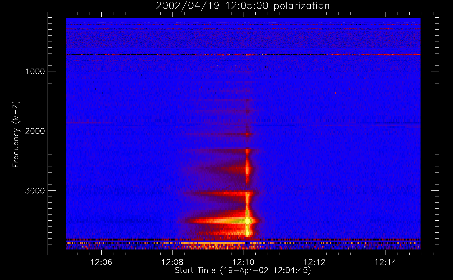
Task: Click the brightest yellow burst peak in spectrogram
Action: pyautogui.click(x=247, y=221)
